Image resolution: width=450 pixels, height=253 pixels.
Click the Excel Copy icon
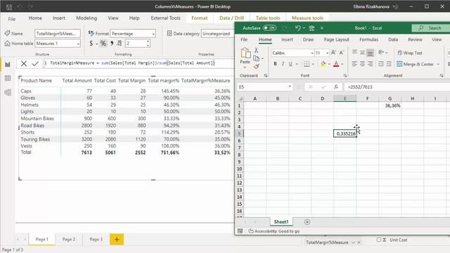point(256,58)
